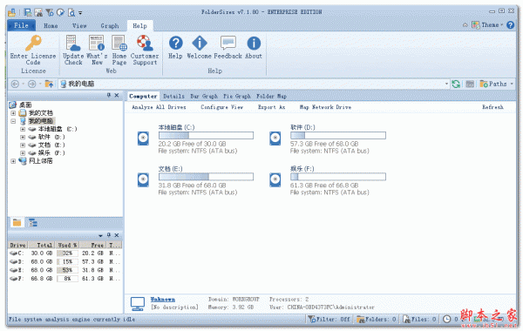Click Map Network Drive
This screenshot has width=523, height=331.
(325, 107)
